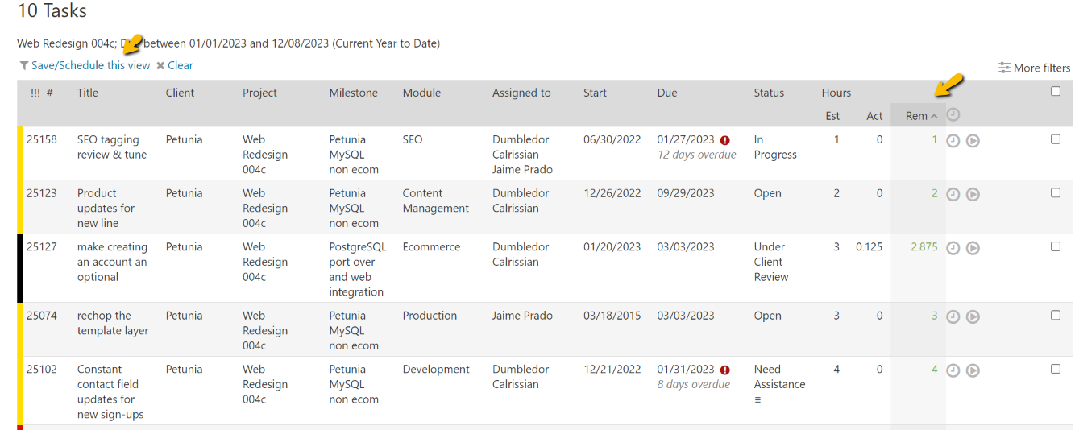1075x430 pixels.
Task: Sort tasks by Assigned to column
Action: [x=521, y=93]
